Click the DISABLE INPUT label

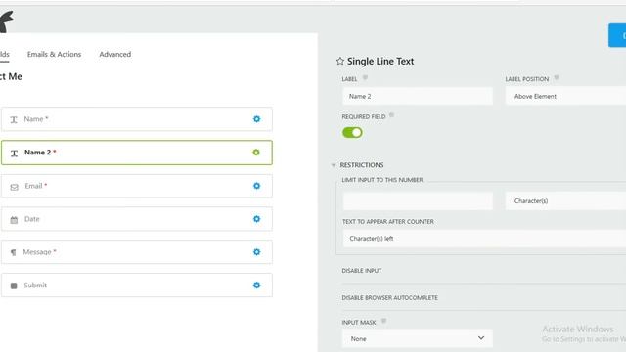pyautogui.click(x=362, y=271)
